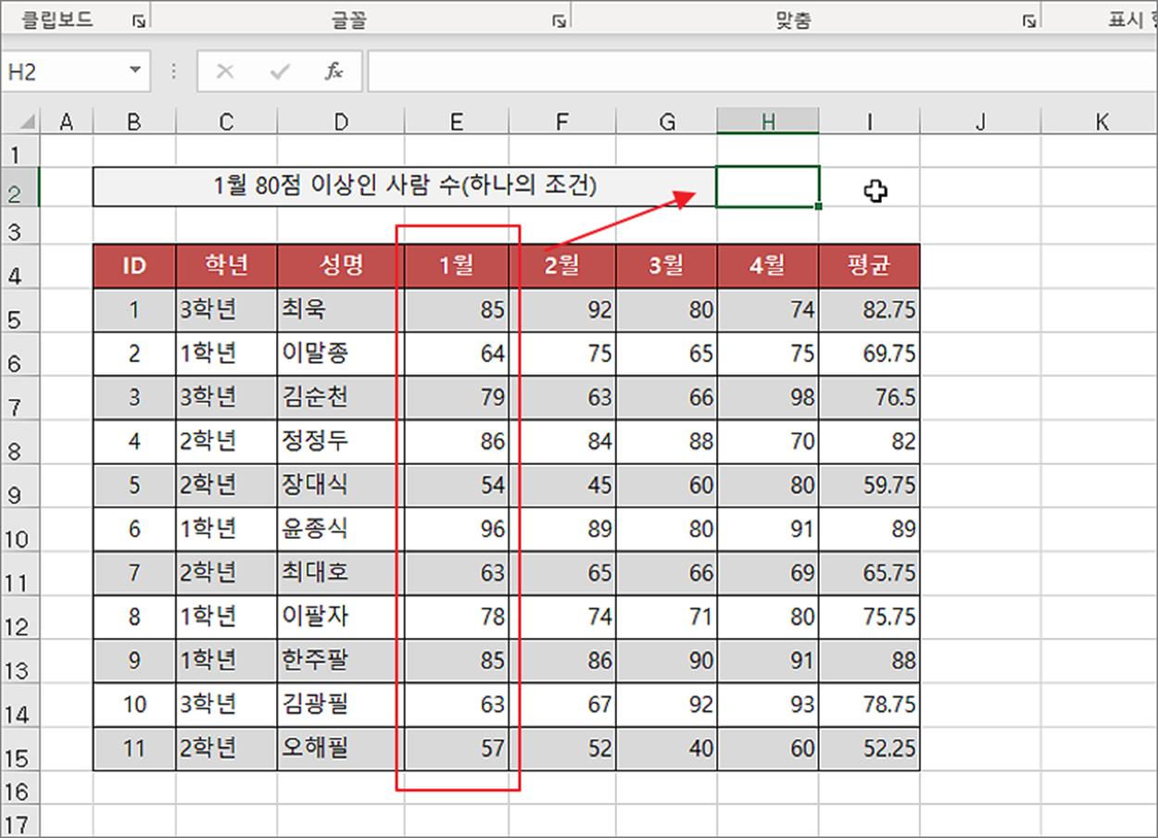Select row 16 header
The height and width of the screenshot is (838, 1158).
point(19,789)
